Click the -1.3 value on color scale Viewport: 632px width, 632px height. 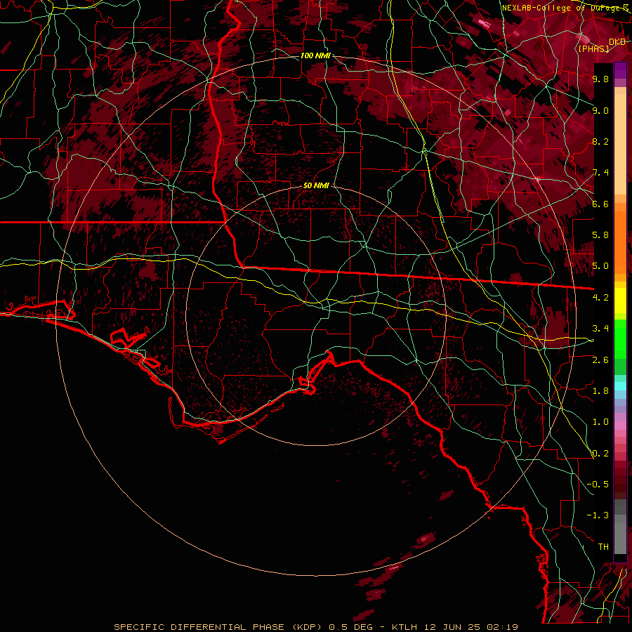(598, 515)
